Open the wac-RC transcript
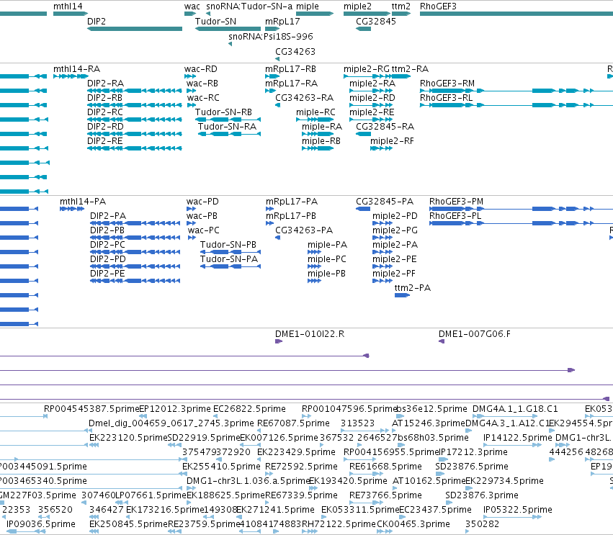Screen dimensions: 613x535 192,105
